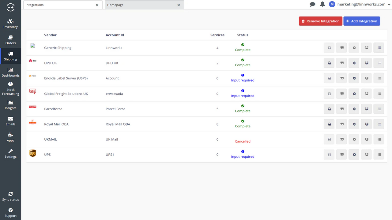Click the Status column header
392x220 pixels.
point(243,35)
